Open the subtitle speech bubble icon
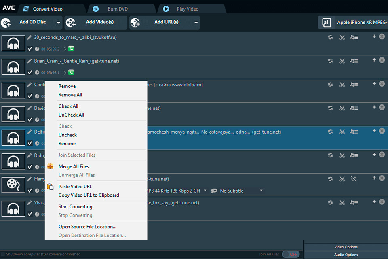The image size is (388, 259). click(x=214, y=190)
